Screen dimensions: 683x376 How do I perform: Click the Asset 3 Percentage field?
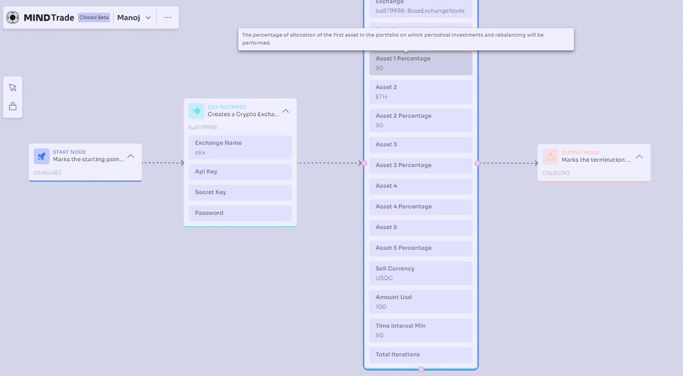click(x=421, y=165)
